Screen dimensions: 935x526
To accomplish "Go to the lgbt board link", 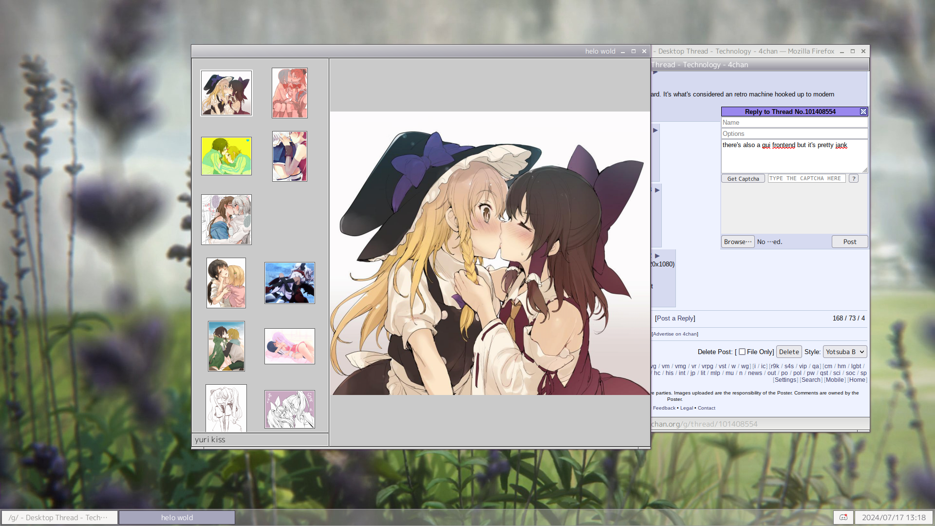I will pyautogui.click(x=856, y=366).
